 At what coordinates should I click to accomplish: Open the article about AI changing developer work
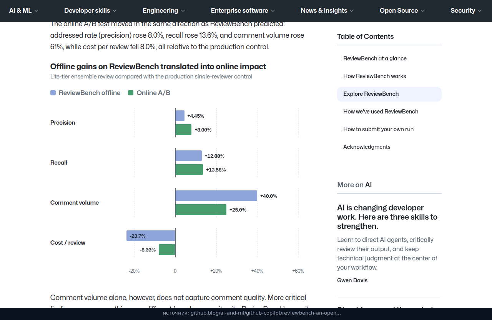tap(387, 217)
